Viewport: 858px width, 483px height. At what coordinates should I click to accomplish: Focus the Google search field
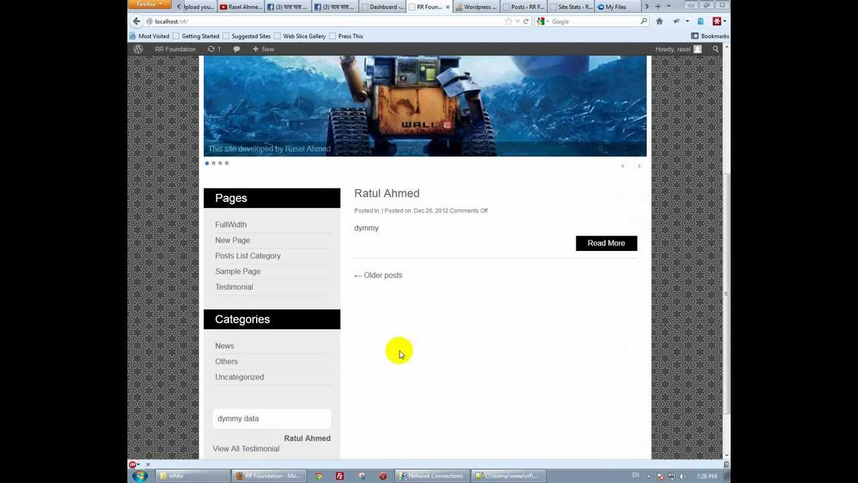[x=594, y=21]
